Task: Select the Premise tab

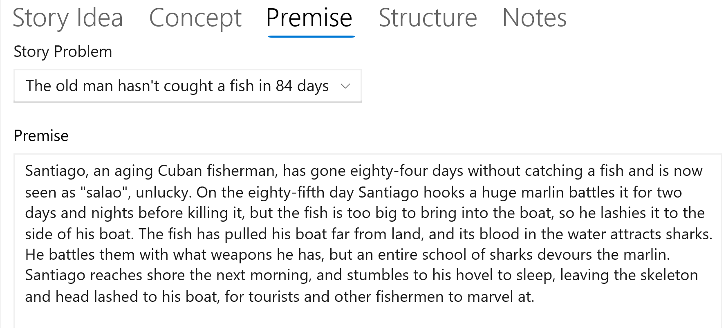Action: pyautogui.click(x=309, y=18)
